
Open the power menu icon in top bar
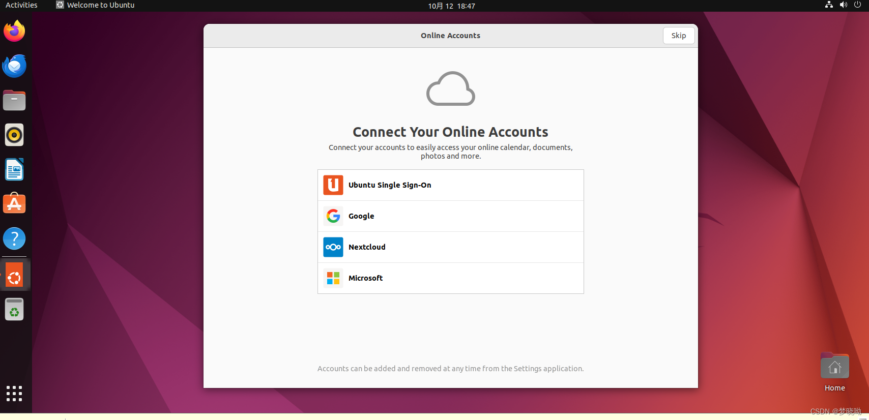(857, 5)
